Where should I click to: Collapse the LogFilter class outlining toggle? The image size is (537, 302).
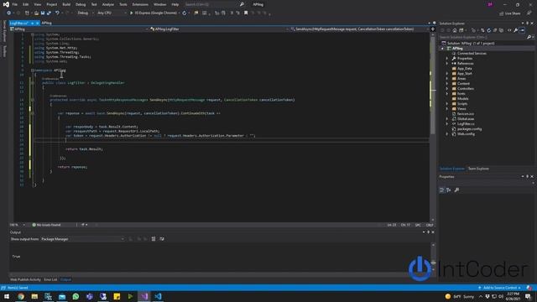(33, 83)
